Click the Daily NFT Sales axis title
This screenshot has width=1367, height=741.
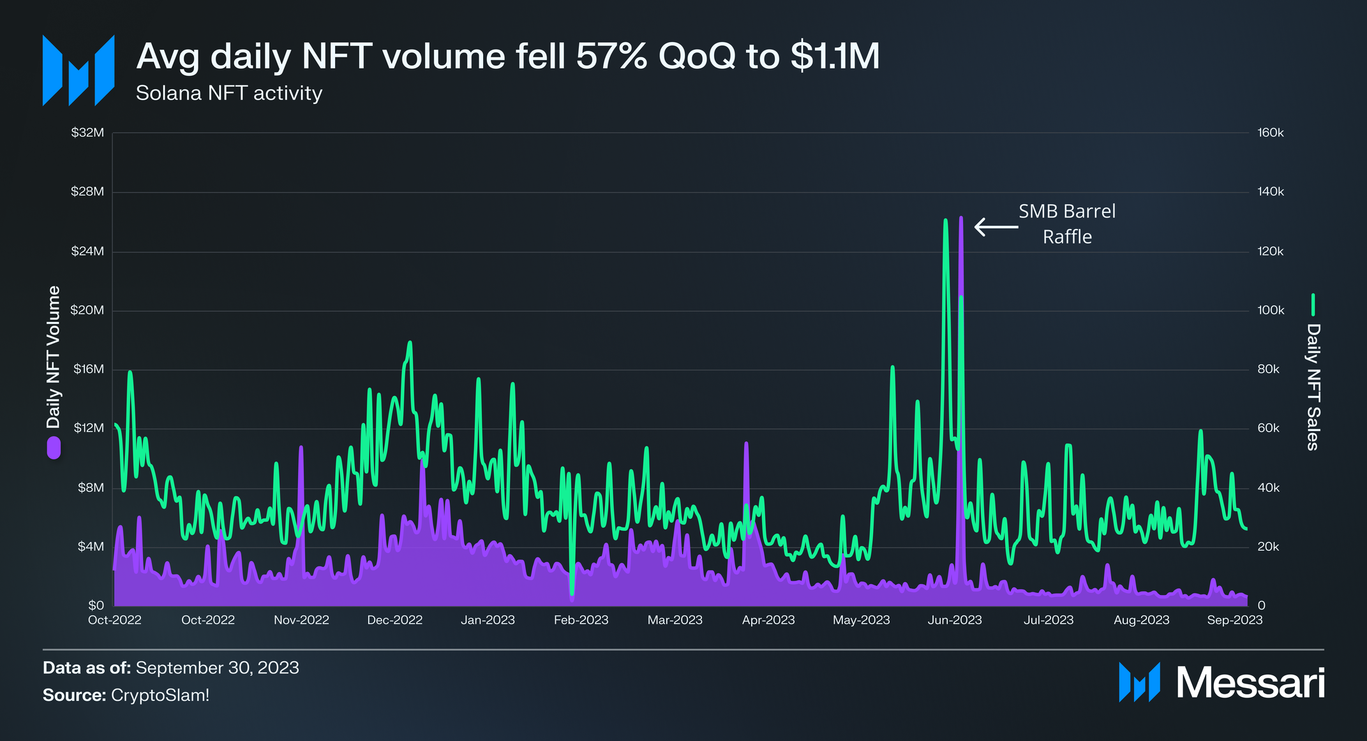pyautogui.click(x=1313, y=386)
